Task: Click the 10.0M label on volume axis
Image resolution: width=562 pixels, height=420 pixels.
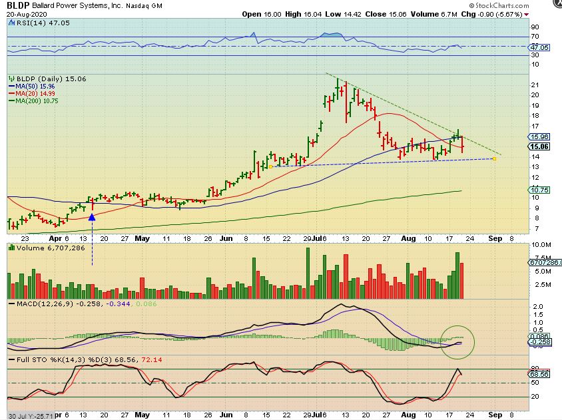Action: [x=541, y=245]
